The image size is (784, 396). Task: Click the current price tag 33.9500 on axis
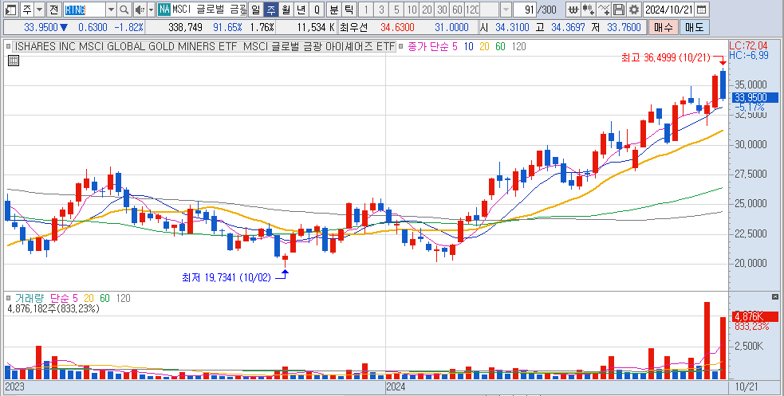coord(755,97)
